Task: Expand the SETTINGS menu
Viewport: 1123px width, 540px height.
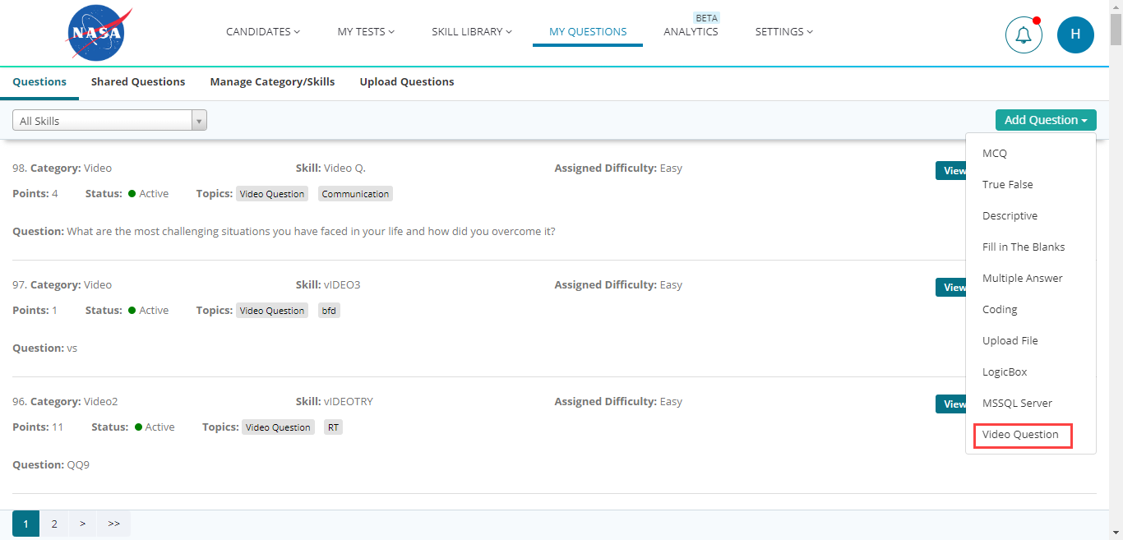Action: (x=784, y=31)
